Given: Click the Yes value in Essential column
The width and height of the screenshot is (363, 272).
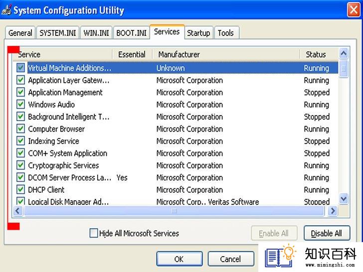Looking at the screenshot, I should 122,178.
